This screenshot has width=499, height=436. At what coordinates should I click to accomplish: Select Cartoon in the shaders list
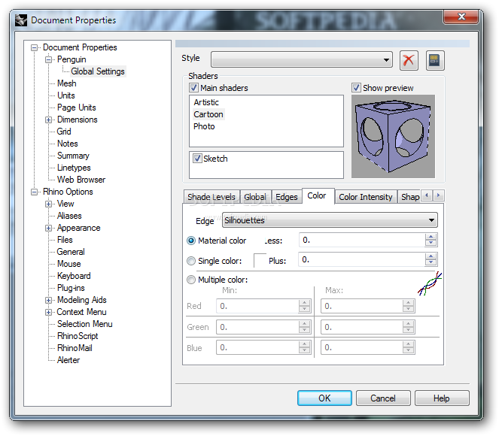(x=208, y=114)
